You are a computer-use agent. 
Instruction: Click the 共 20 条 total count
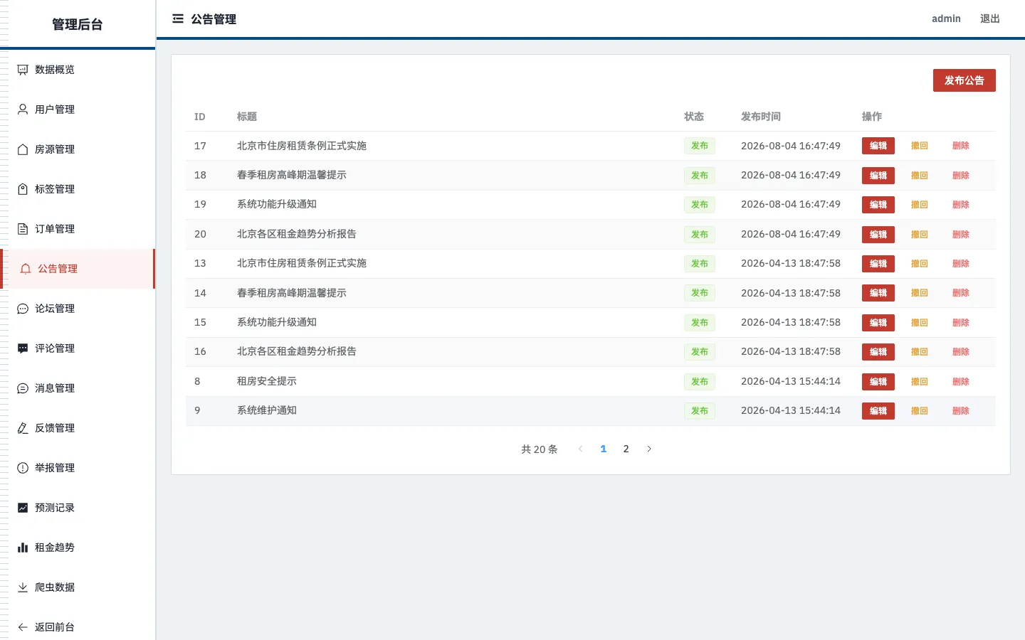click(x=540, y=449)
